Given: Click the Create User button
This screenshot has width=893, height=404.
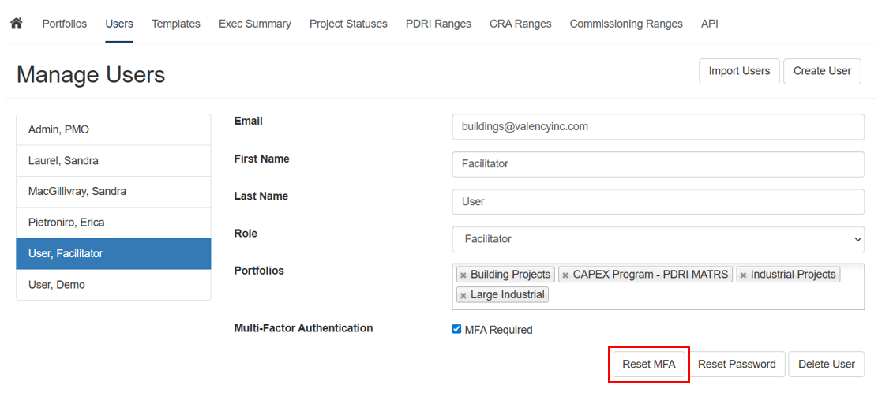Looking at the screenshot, I should click(x=823, y=71).
